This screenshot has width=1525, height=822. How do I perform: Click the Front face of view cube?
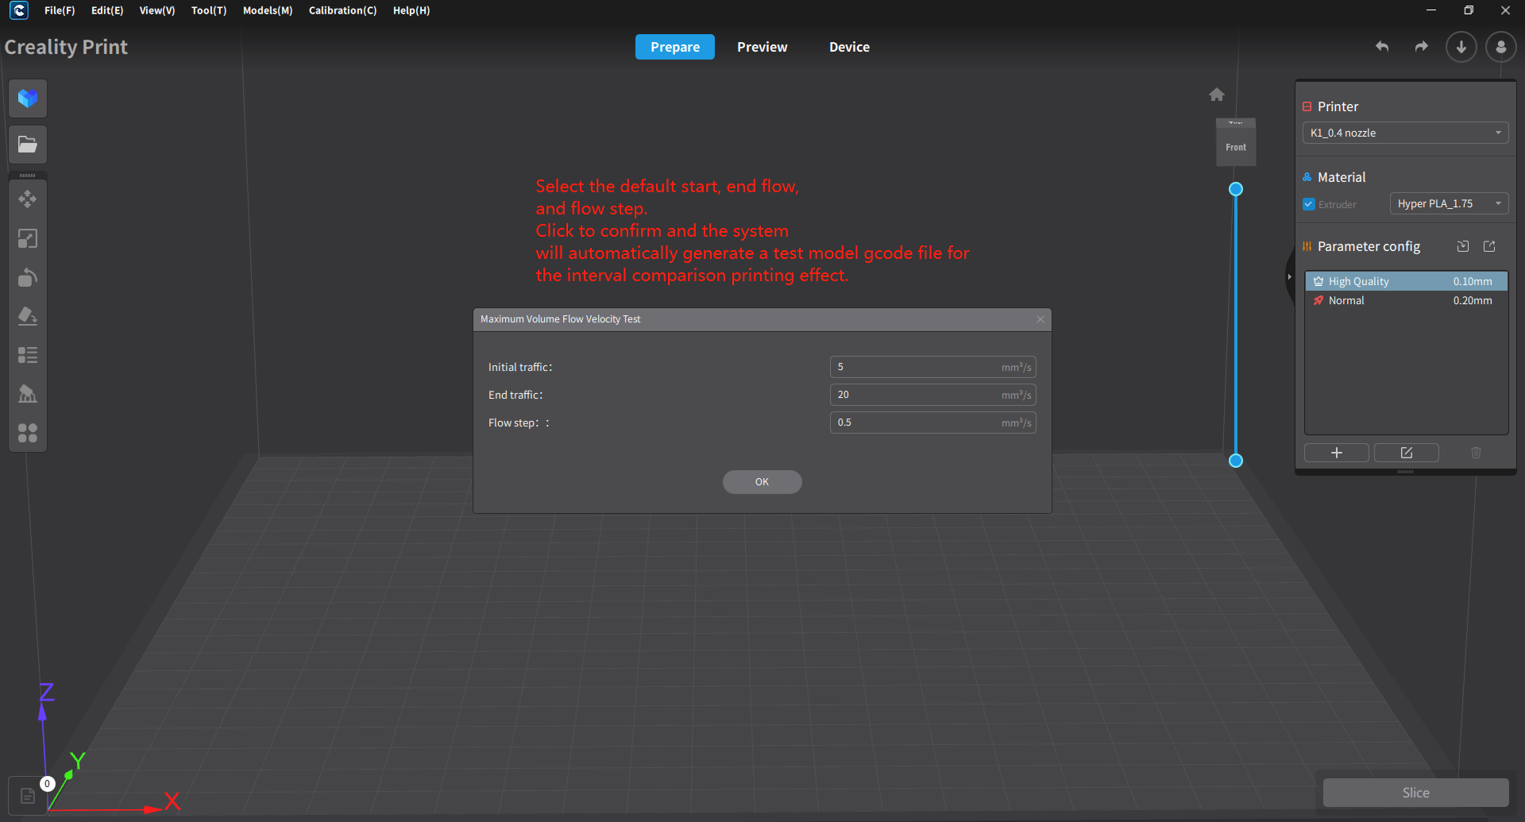1236,147
